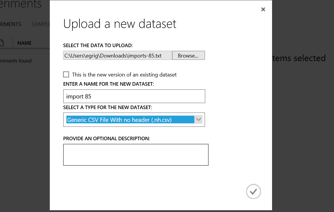Click the SELECT THE DATA TO UPLOAD label

(x=98, y=46)
